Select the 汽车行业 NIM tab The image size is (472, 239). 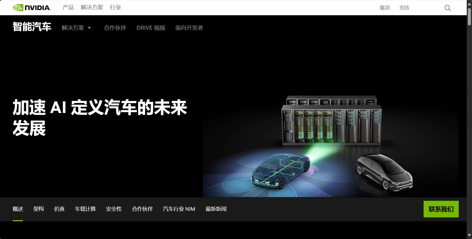tap(179, 209)
